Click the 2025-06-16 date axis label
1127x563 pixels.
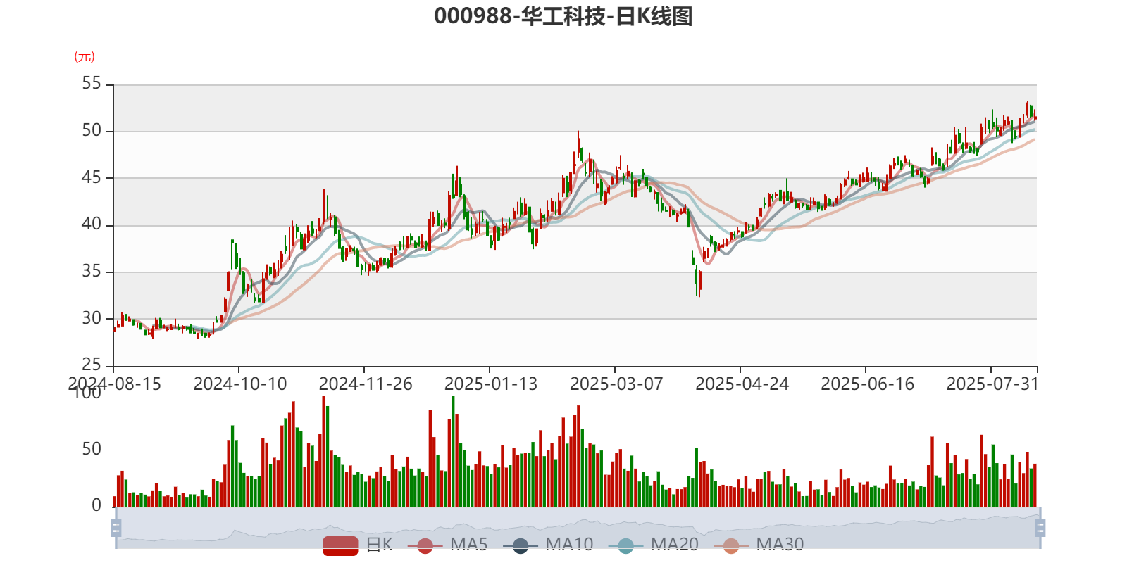pyautogui.click(x=867, y=384)
